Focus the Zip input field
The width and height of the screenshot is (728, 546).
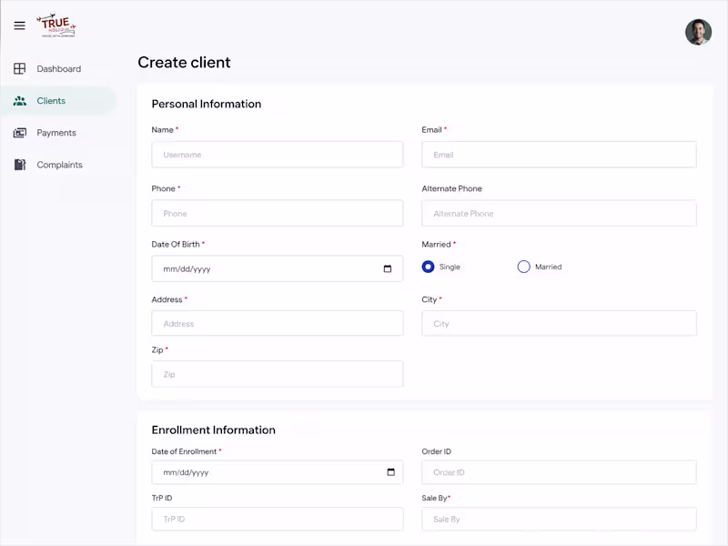coord(278,374)
